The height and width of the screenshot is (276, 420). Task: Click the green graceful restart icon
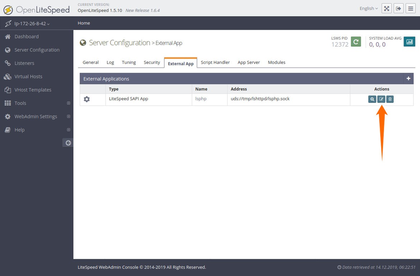356,42
